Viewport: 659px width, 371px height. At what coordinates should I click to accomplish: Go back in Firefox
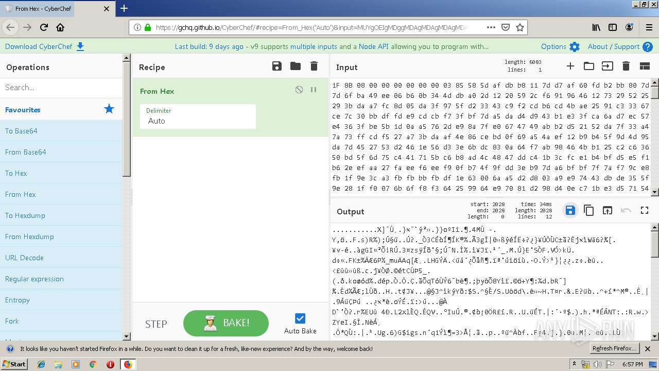pyautogui.click(x=10, y=27)
